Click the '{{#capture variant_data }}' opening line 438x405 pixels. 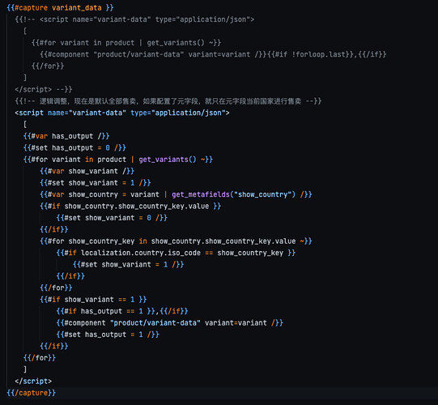[x=60, y=7]
